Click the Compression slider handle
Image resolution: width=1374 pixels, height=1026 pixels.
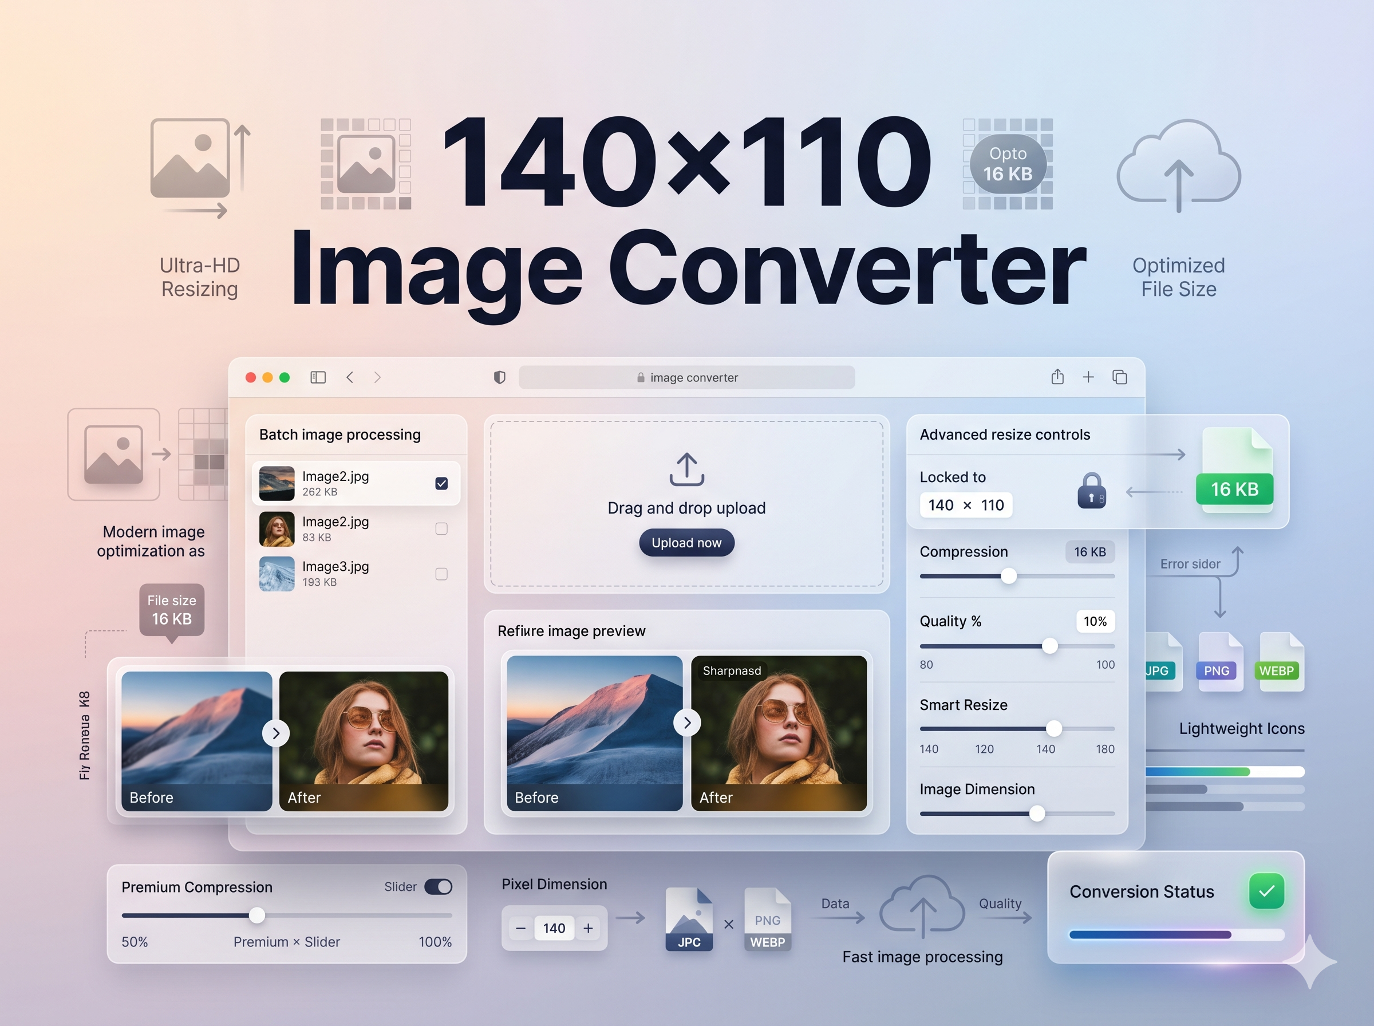click(1009, 577)
